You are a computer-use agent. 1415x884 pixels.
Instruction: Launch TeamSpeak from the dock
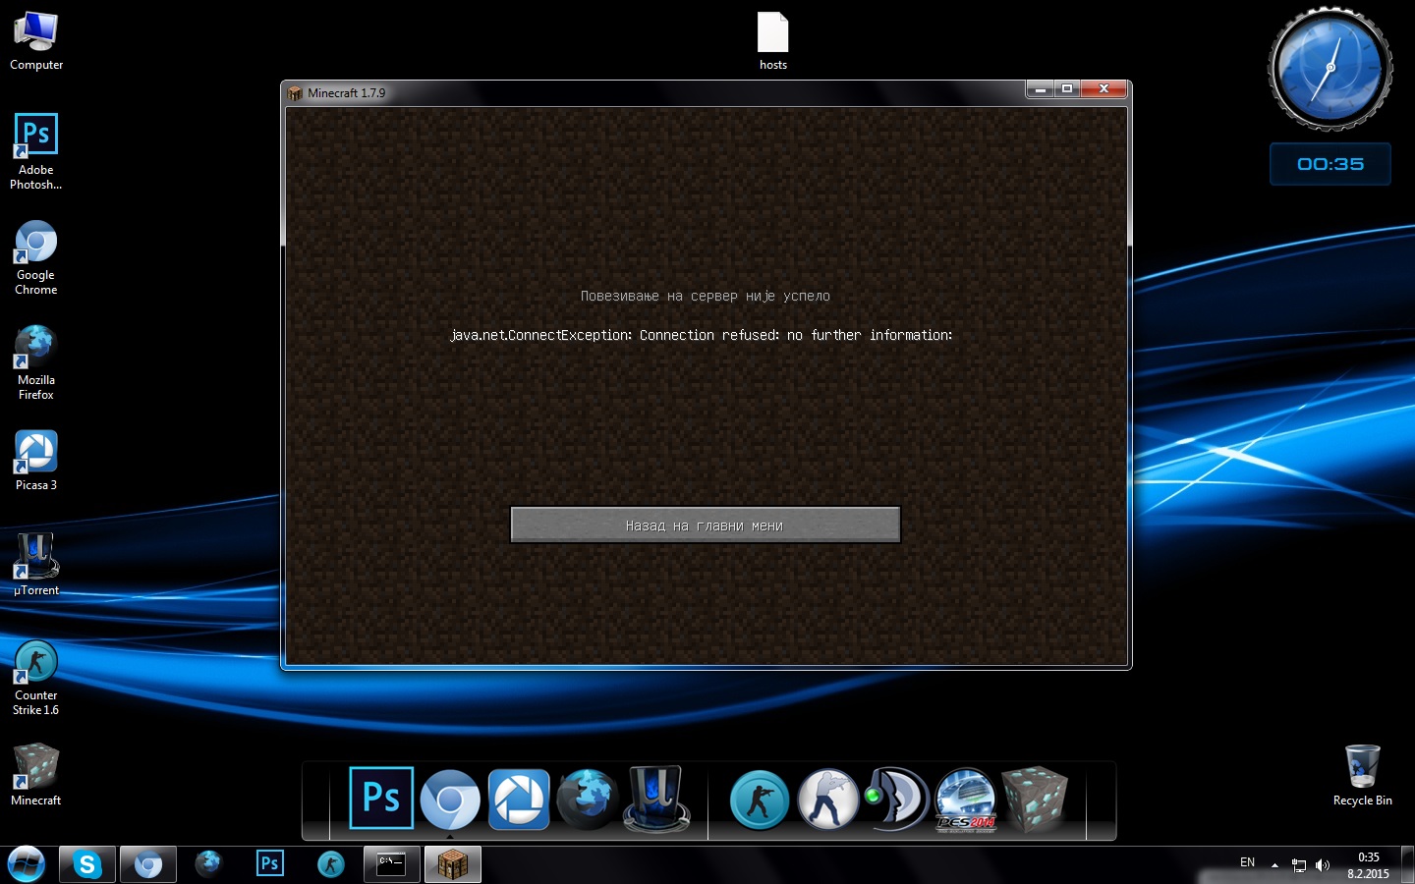pyautogui.click(x=896, y=800)
